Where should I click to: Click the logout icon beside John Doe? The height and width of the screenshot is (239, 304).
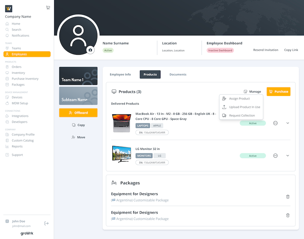[x=46, y=223]
